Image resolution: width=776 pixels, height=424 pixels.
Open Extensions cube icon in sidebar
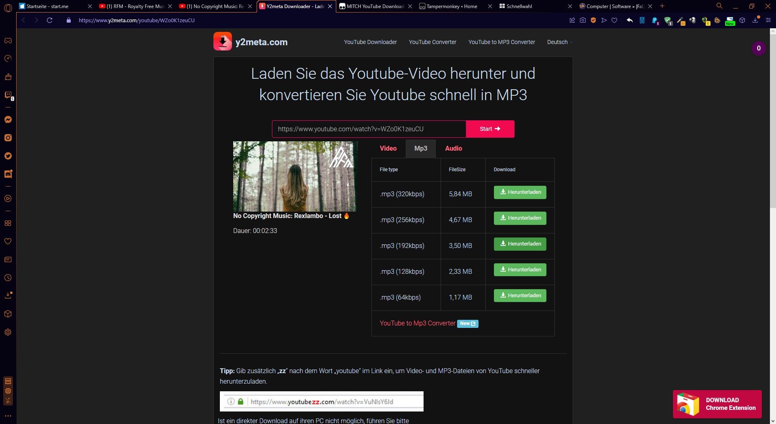pyautogui.click(x=8, y=314)
